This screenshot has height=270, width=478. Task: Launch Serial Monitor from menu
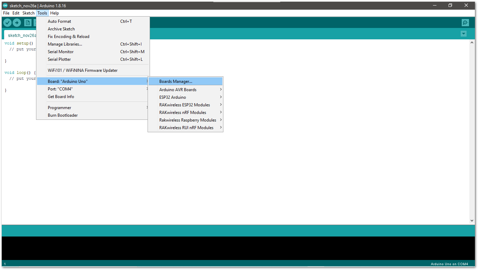[x=93, y=52]
